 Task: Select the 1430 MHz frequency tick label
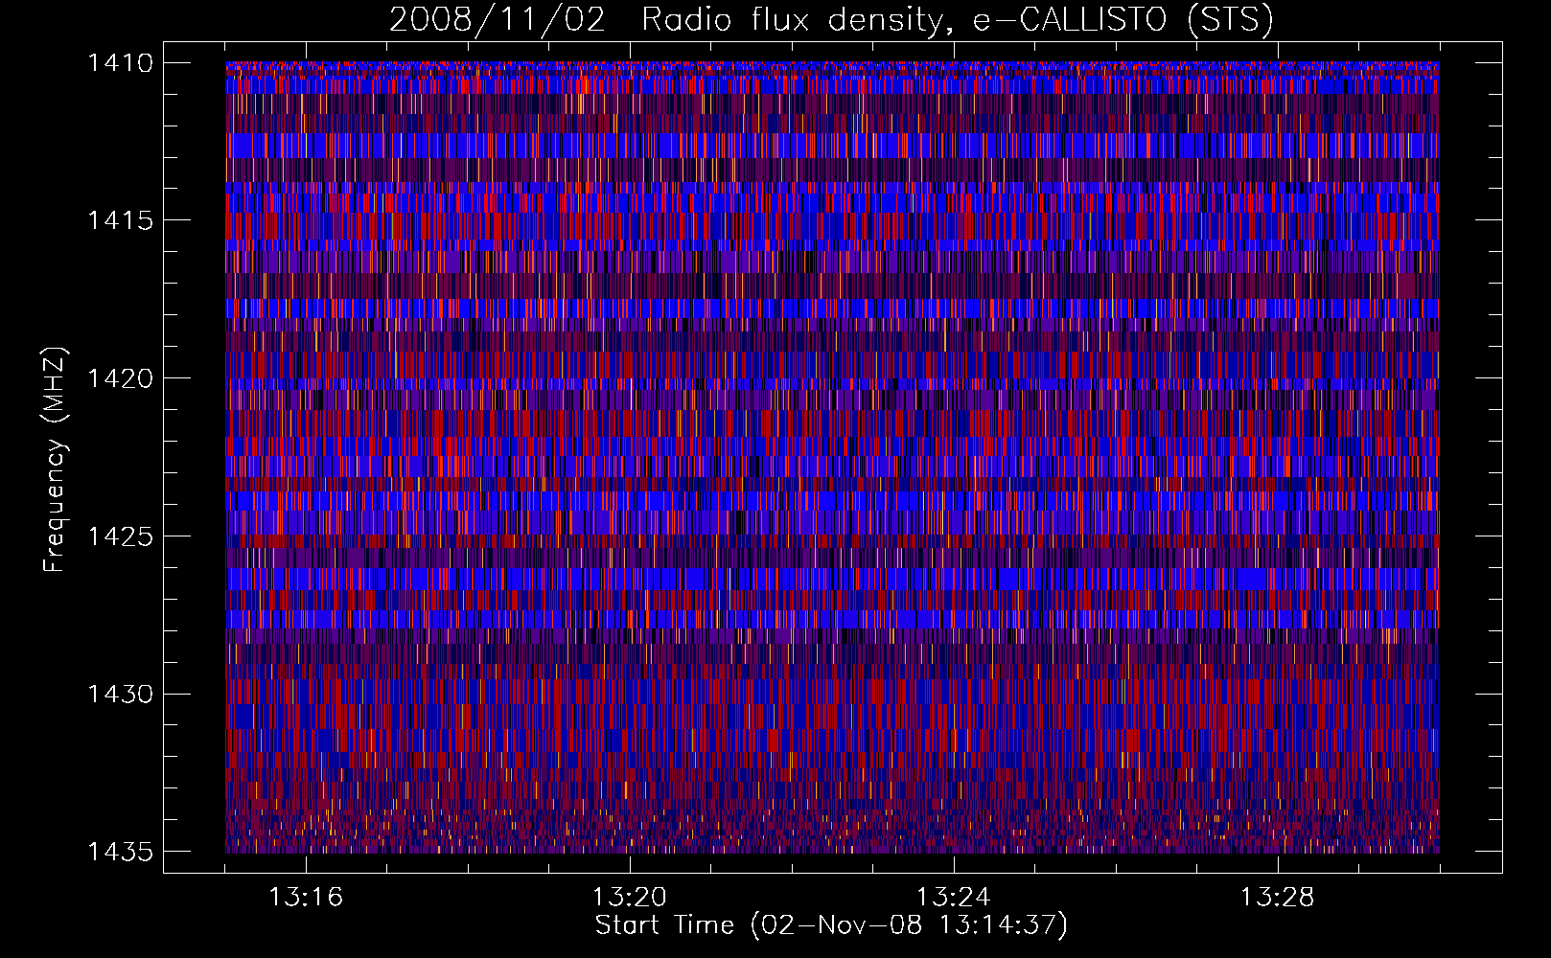(120, 694)
